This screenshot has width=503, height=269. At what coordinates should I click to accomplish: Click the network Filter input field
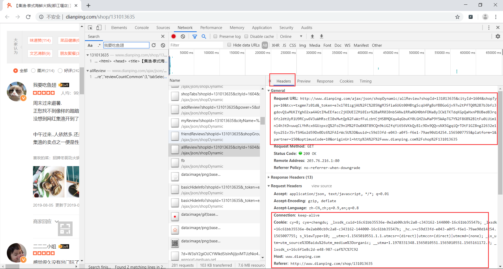click(196, 45)
